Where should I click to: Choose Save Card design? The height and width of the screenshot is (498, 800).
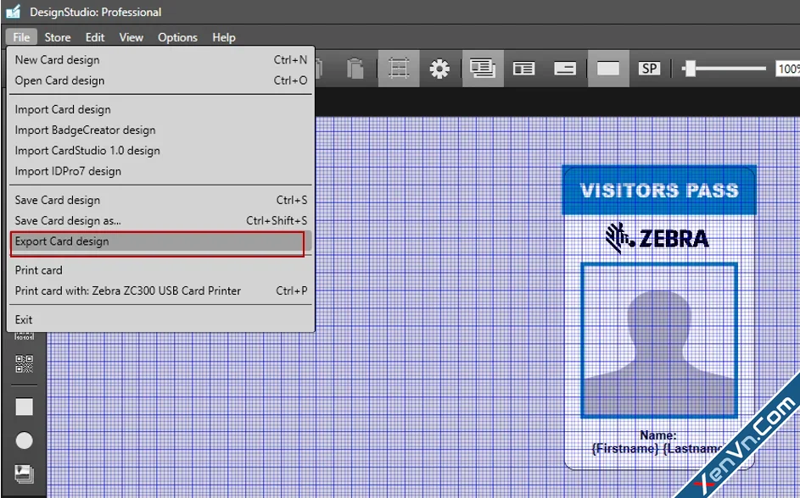pyautogui.click(x=160, y=200)
